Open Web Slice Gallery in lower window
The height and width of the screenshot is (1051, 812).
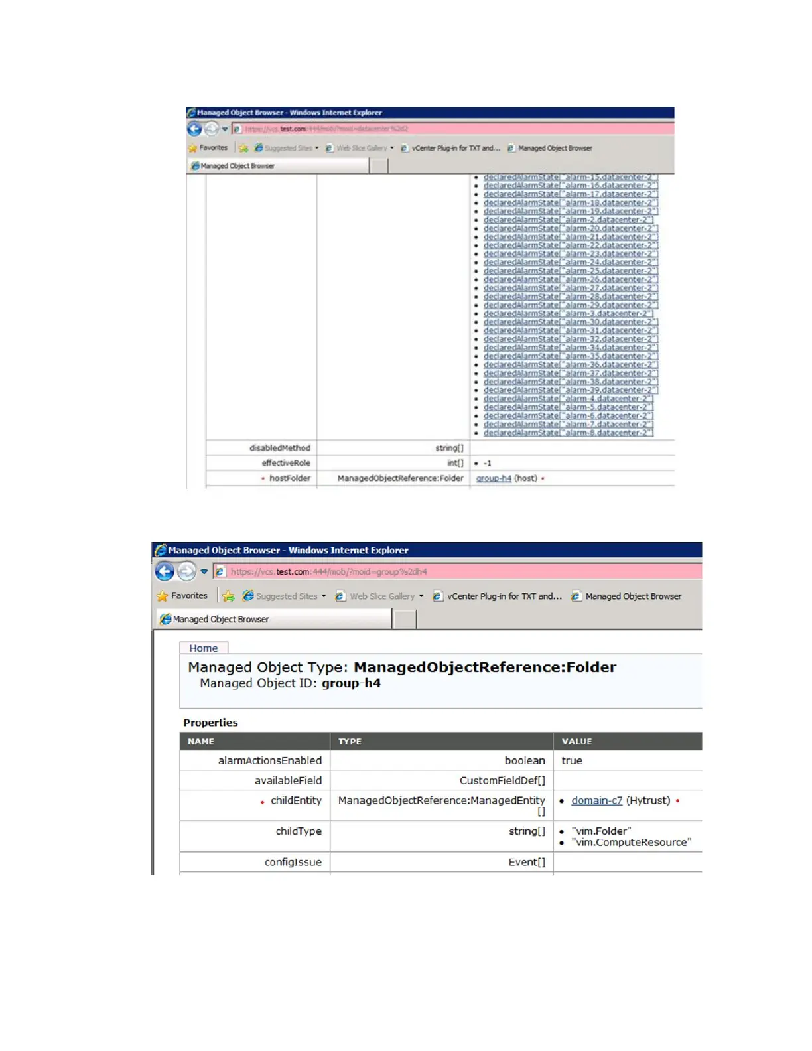(x=375, y=596)
